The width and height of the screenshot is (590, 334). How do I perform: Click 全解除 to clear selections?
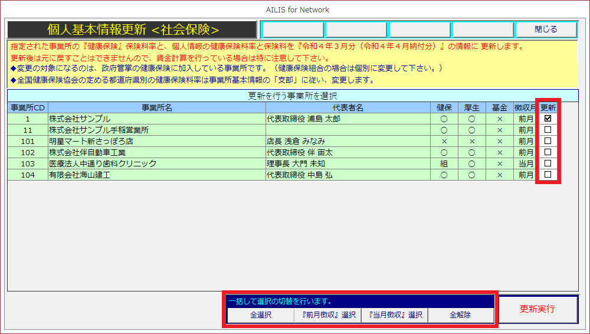click(460, 315)
